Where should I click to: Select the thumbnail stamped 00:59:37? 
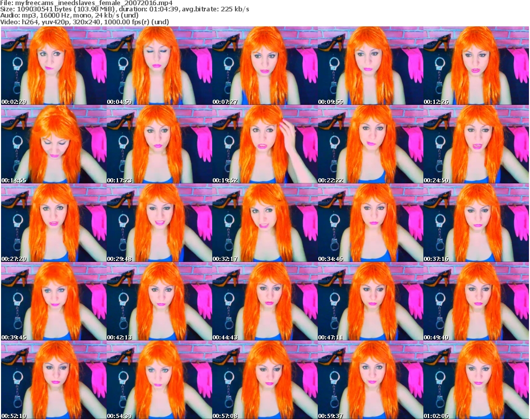pos(370,380)
